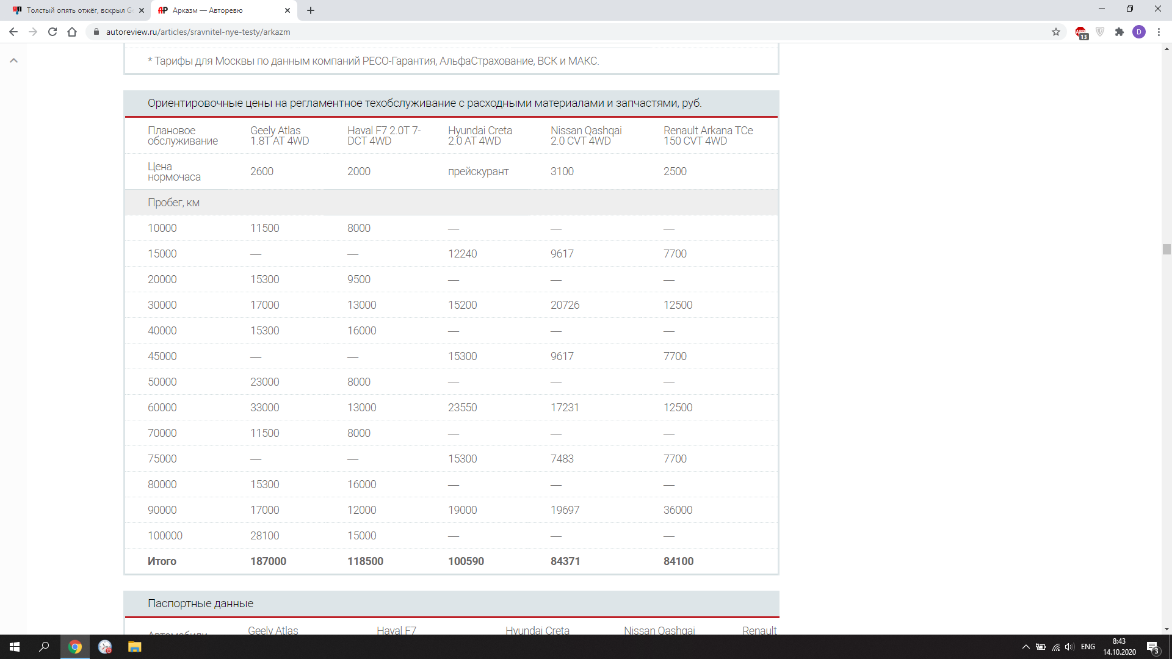Click the прейскурант cell
The height and width of the screenshot is (659, 1172).
[478, 171]
